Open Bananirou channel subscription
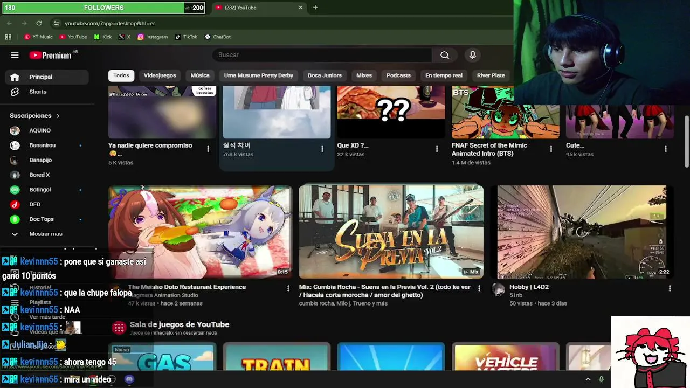 pos(47,145)
